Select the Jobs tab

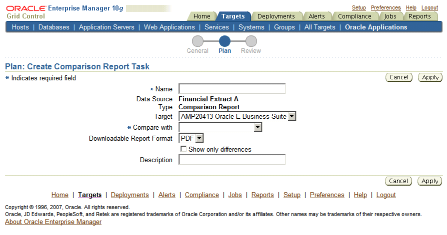pyautogui.click(x=390, y=16)
